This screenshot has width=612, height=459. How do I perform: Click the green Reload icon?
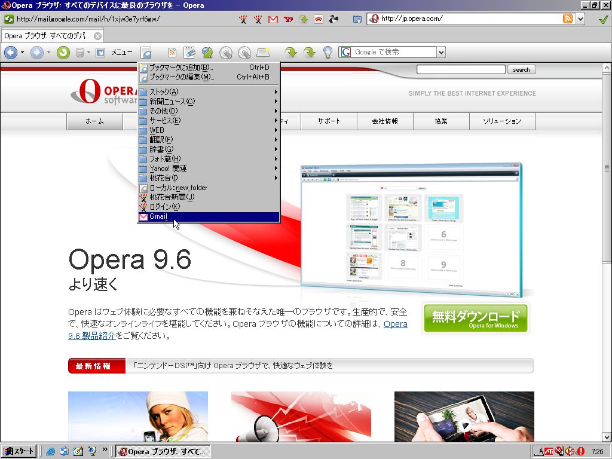(63, 52)
